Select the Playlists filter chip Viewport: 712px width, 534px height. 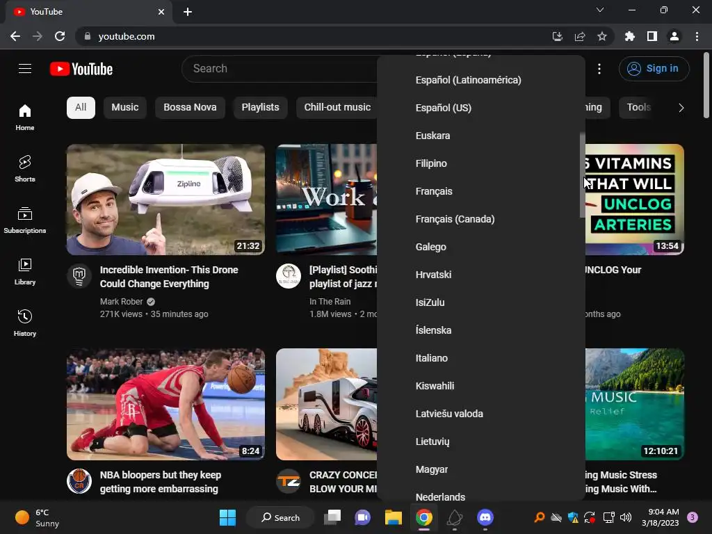click(260, 108)
